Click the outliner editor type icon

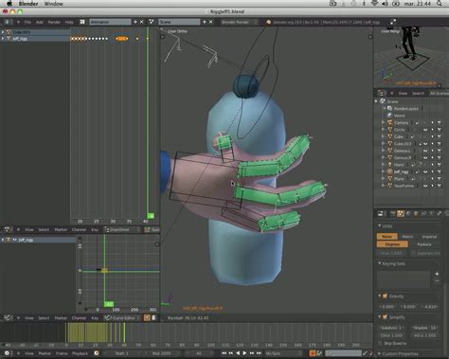(x=382, y=93)
